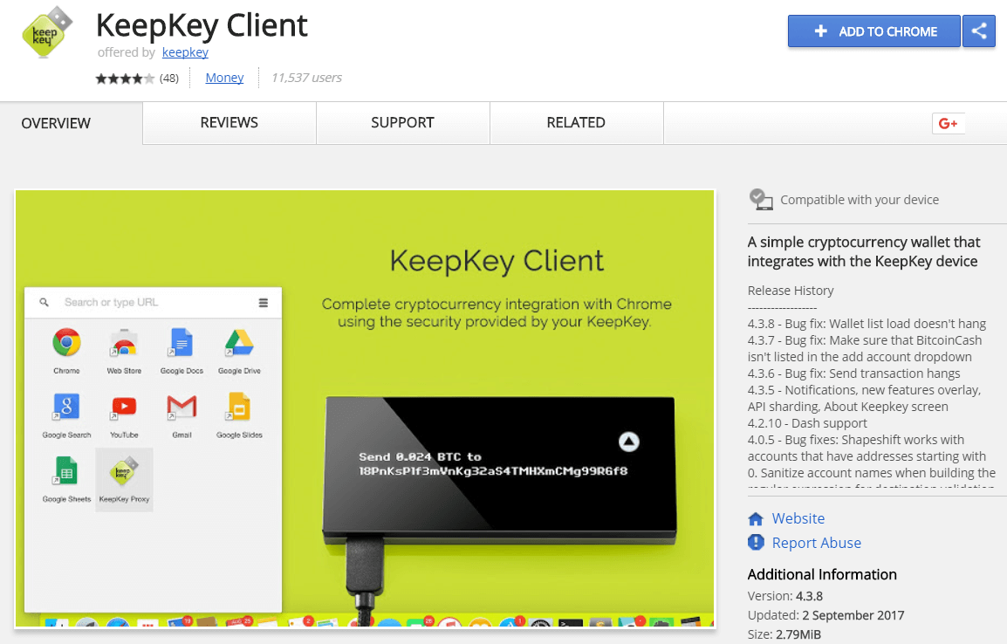This screenshot has width=1007, height=644.
Task: Click the 'Version: 4.3.8' text
Action: click(x=784, y=596)
